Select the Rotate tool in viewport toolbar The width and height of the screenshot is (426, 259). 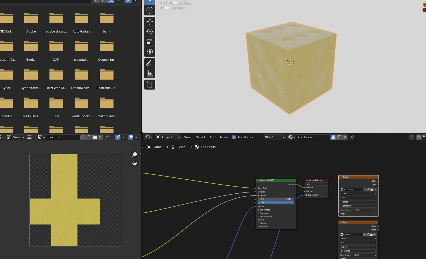click(150, 32)
